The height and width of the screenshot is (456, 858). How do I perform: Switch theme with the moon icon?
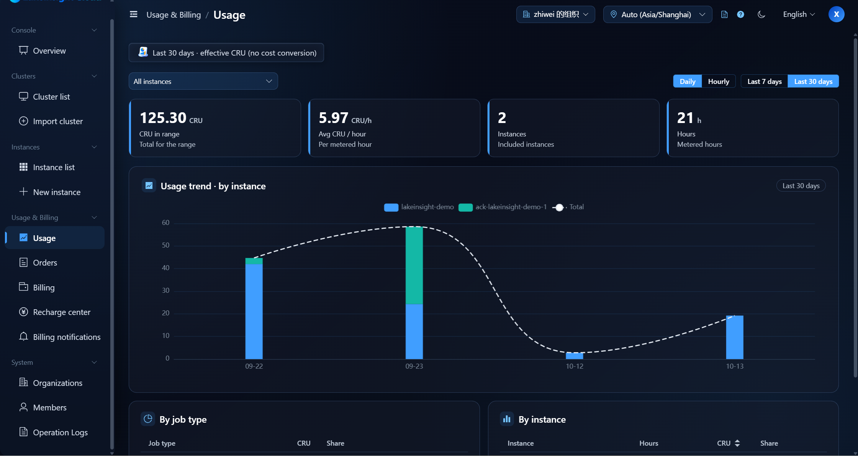[761, 15]
